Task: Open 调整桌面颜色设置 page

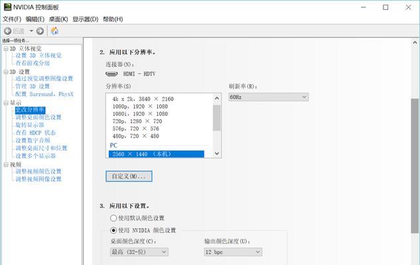Action: click(38, 117)
